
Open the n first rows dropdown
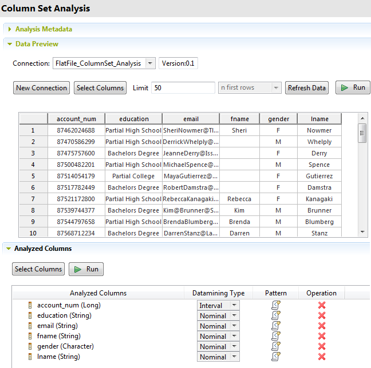pos(277,88)
